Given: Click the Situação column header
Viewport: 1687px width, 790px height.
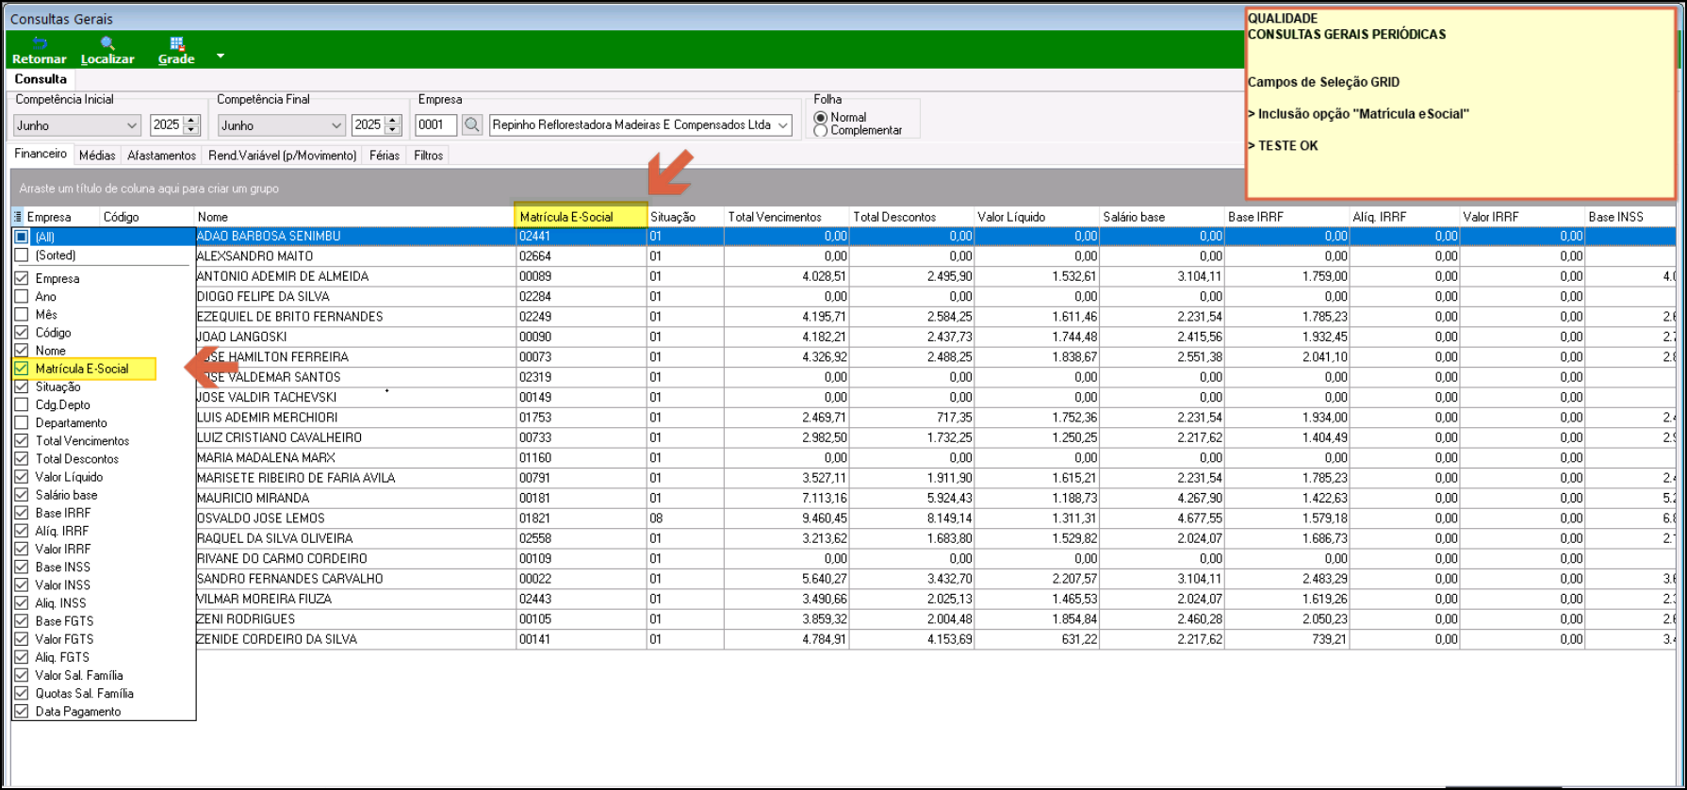Looking at the screenshot, I should [x=685, y=217].
